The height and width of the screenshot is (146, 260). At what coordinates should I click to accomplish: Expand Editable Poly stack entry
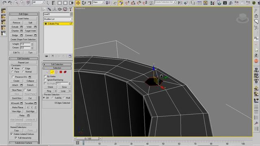coord(46,24)
